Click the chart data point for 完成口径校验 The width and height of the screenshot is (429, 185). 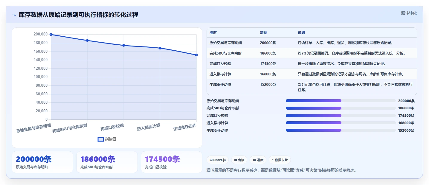point(124,45)
